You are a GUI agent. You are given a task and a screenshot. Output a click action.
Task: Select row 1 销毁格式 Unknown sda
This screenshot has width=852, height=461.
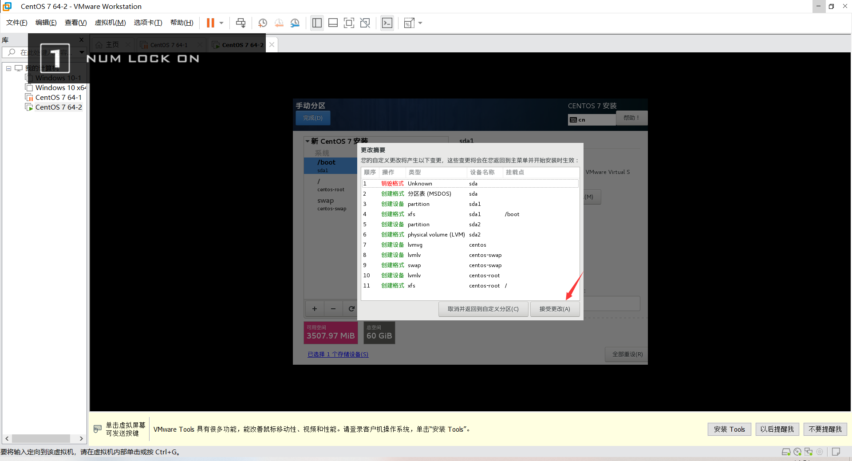point(470,184)
